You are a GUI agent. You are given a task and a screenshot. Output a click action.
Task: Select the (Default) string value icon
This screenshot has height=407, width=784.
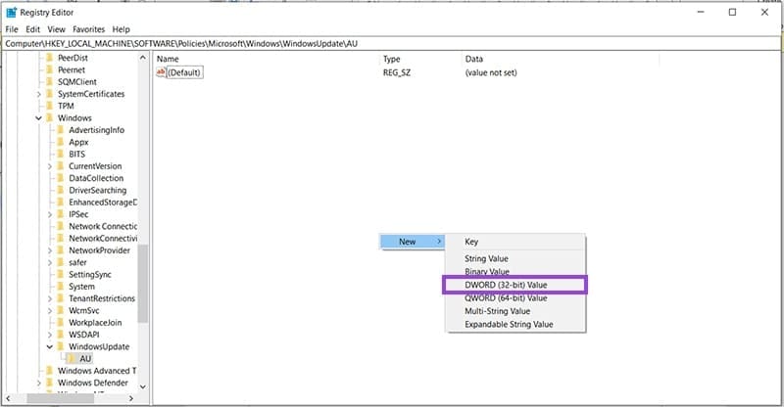pyautogui.click(x=162, y=73)
